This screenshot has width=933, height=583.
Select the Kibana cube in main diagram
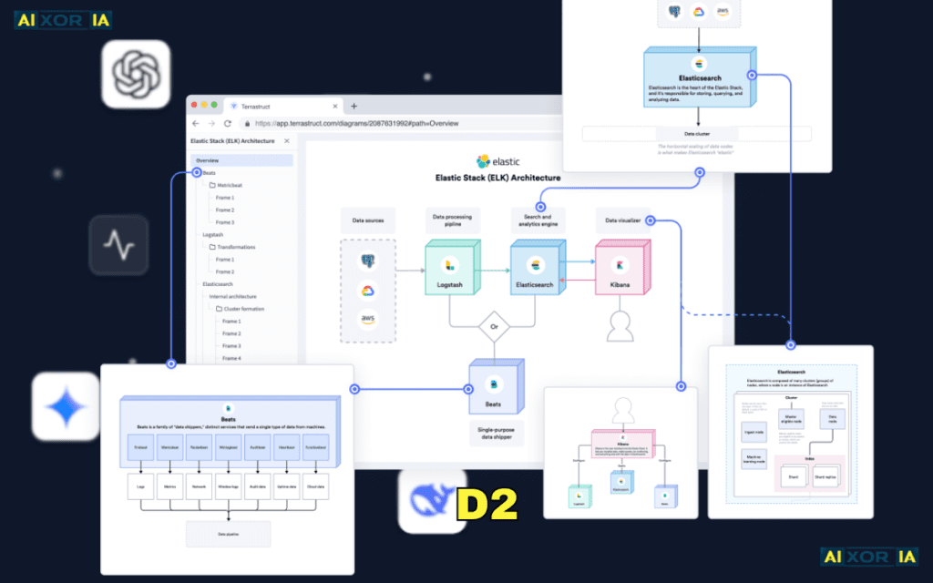(x=621, y=268)
